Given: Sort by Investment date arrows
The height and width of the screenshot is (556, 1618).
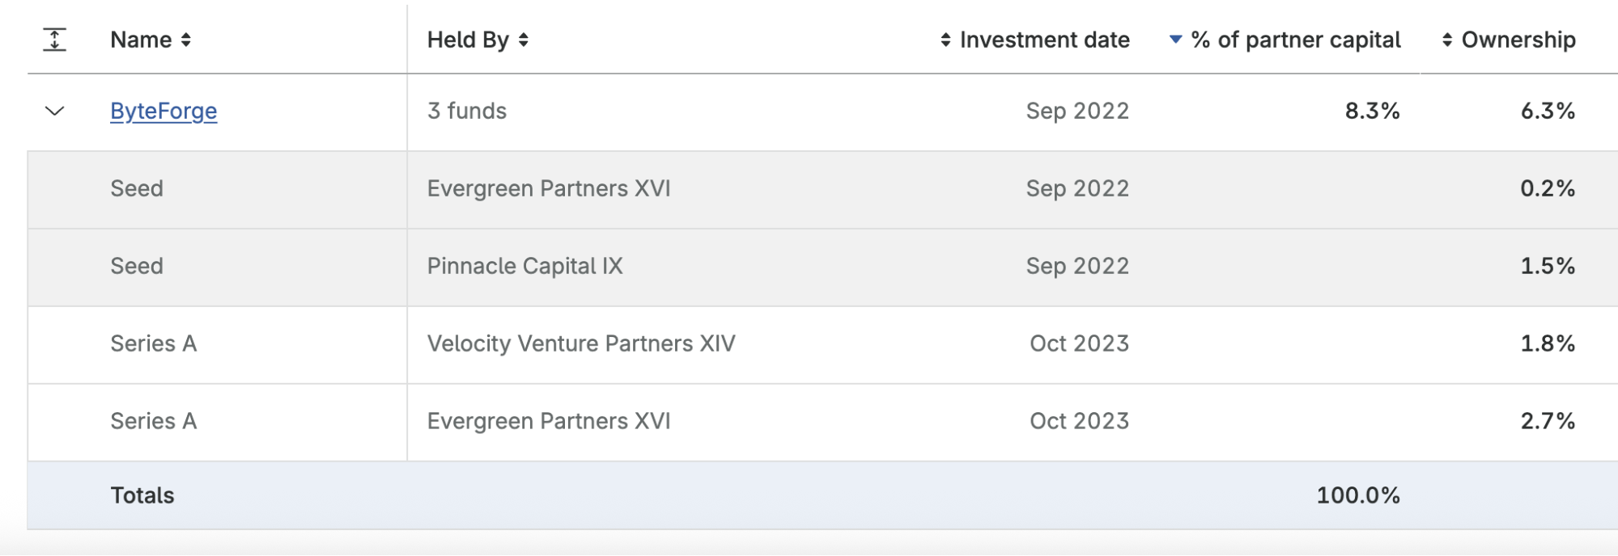Looking at the screenshot, I should point(945,40).
